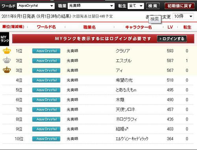197x150 pixels.
Task: Click the 2011年9月1日発表 date text
Action: (x=19, y=16)
